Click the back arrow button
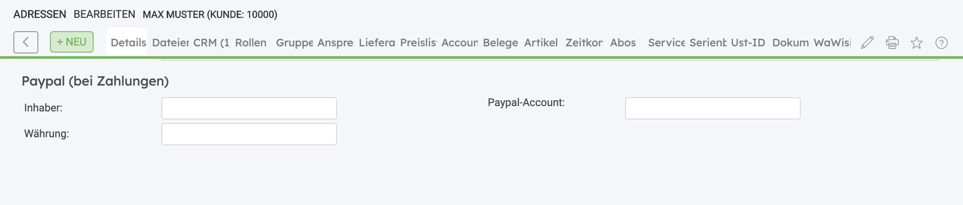This screenshot has width=963, height=205. [25, 42]
